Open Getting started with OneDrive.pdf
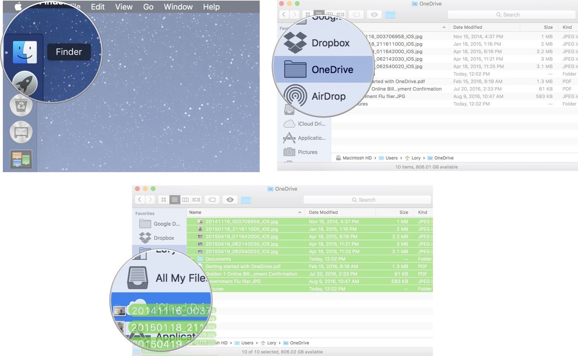The width and height of the screenshot is (578, 356). (x=243, y=266)
